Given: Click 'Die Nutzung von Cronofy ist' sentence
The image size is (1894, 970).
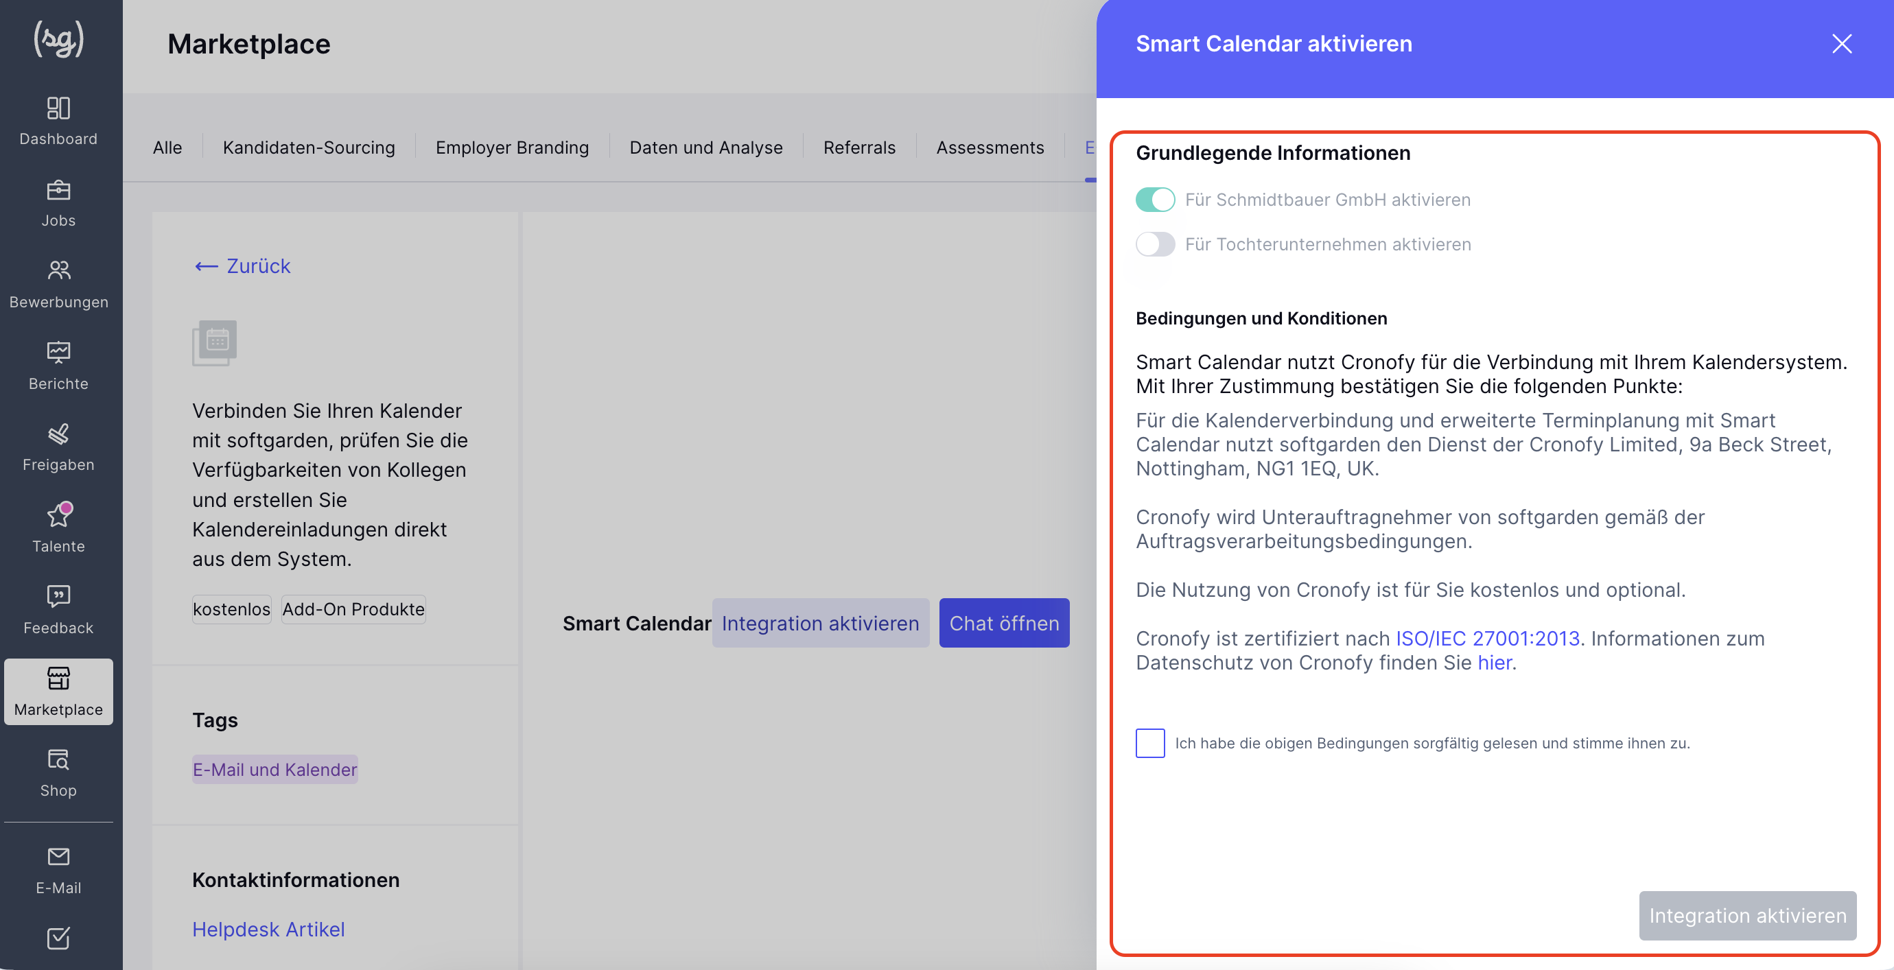Looking at the screenshot, I should [1410, 590].
